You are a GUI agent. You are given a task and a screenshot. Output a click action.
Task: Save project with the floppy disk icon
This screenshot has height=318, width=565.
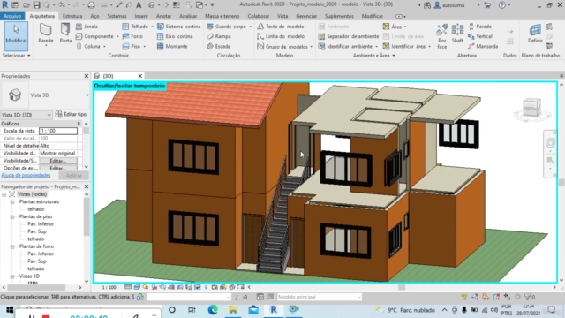point(37,5)
